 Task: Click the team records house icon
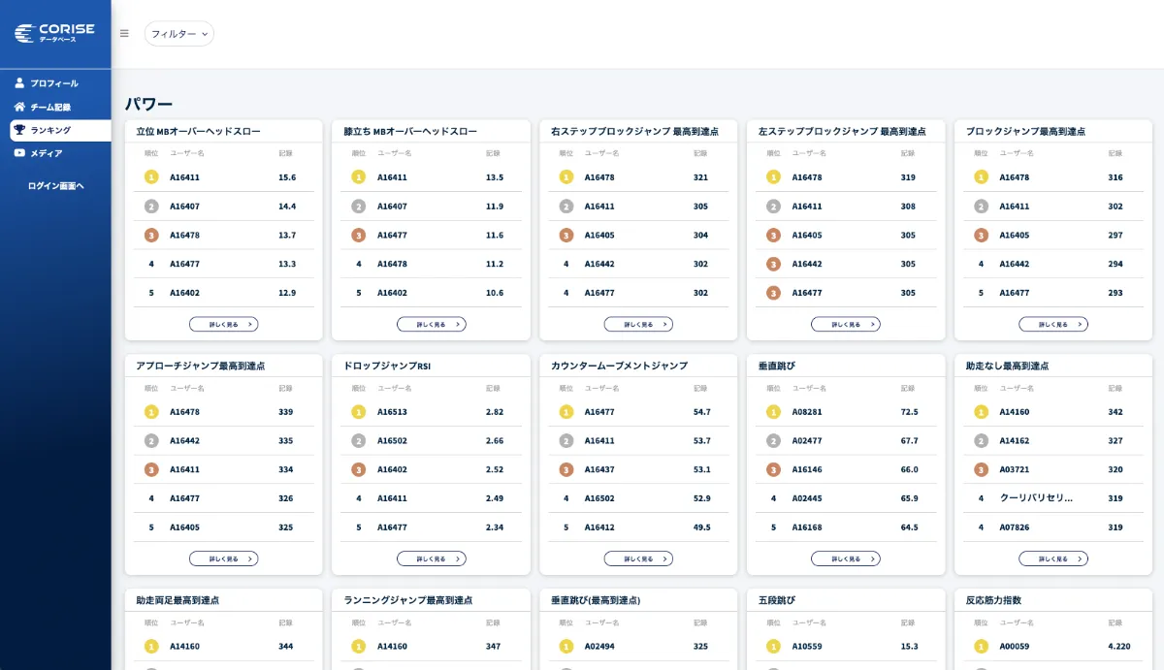(x=19, y=107)
